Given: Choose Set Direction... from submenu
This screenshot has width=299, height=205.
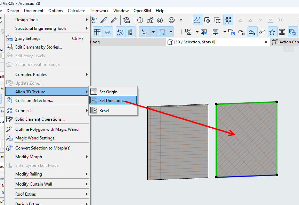Looking at the screenshot, I should click(113, 100).
